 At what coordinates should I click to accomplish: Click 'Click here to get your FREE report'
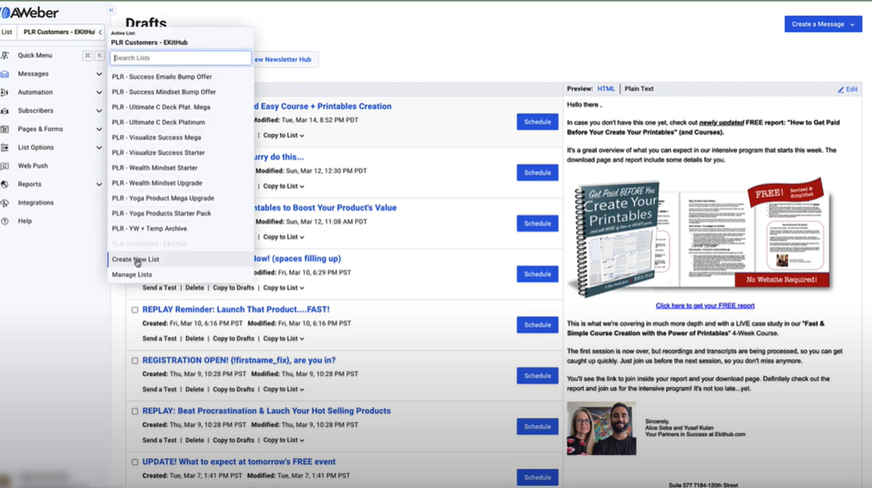point(705,305)
